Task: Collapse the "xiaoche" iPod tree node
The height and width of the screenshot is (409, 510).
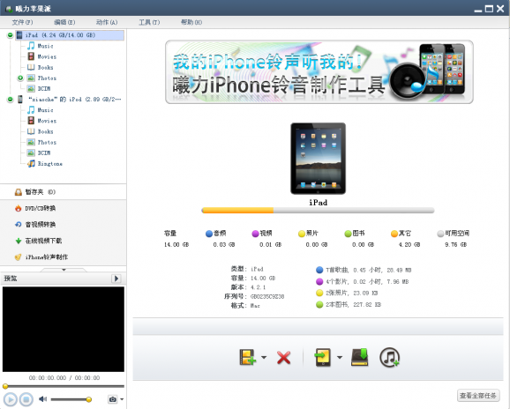Action: pyautogui.click(x=10, y=100)
